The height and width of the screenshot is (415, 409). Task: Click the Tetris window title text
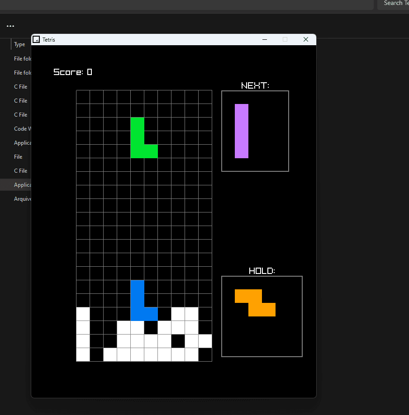[49, 40]
